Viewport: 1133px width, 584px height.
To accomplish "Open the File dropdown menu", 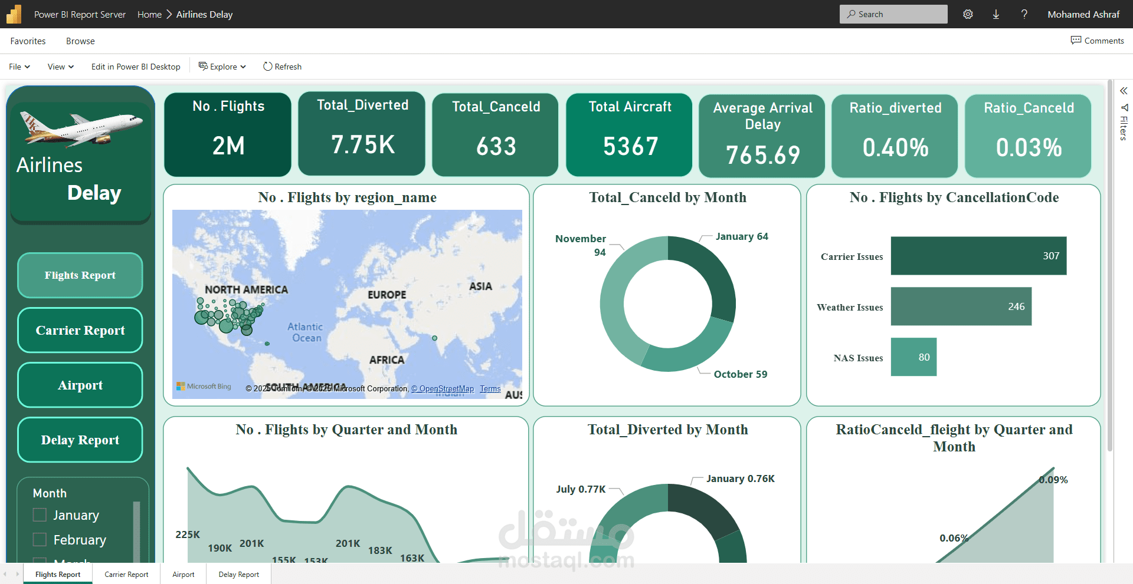I will [19, 67].
